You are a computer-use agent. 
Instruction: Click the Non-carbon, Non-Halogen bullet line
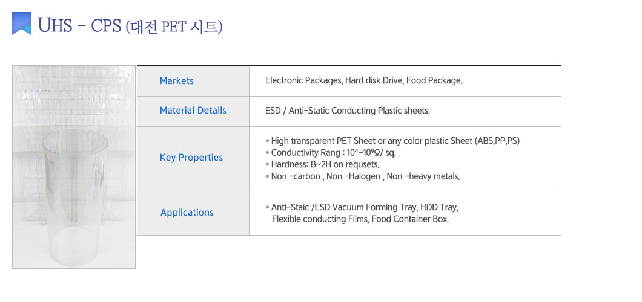click(x=363, y=177)
